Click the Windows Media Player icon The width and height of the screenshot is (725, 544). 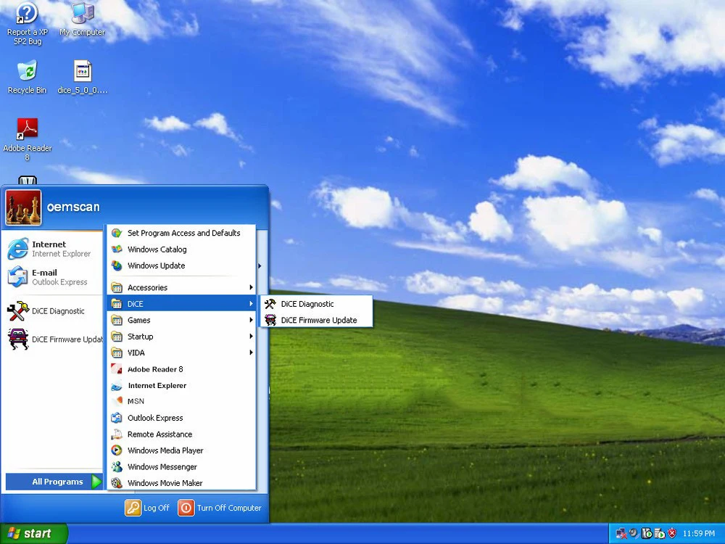pos(117,450)
